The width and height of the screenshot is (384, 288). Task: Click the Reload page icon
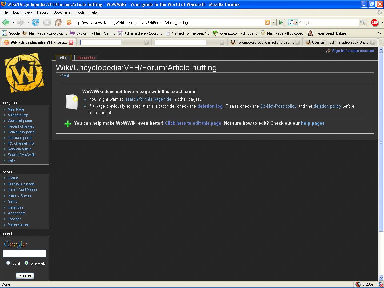pos(36,22)
